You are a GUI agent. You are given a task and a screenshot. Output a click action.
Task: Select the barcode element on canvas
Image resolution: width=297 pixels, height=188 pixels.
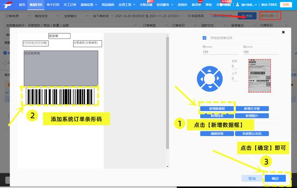(x=60, y=96)
